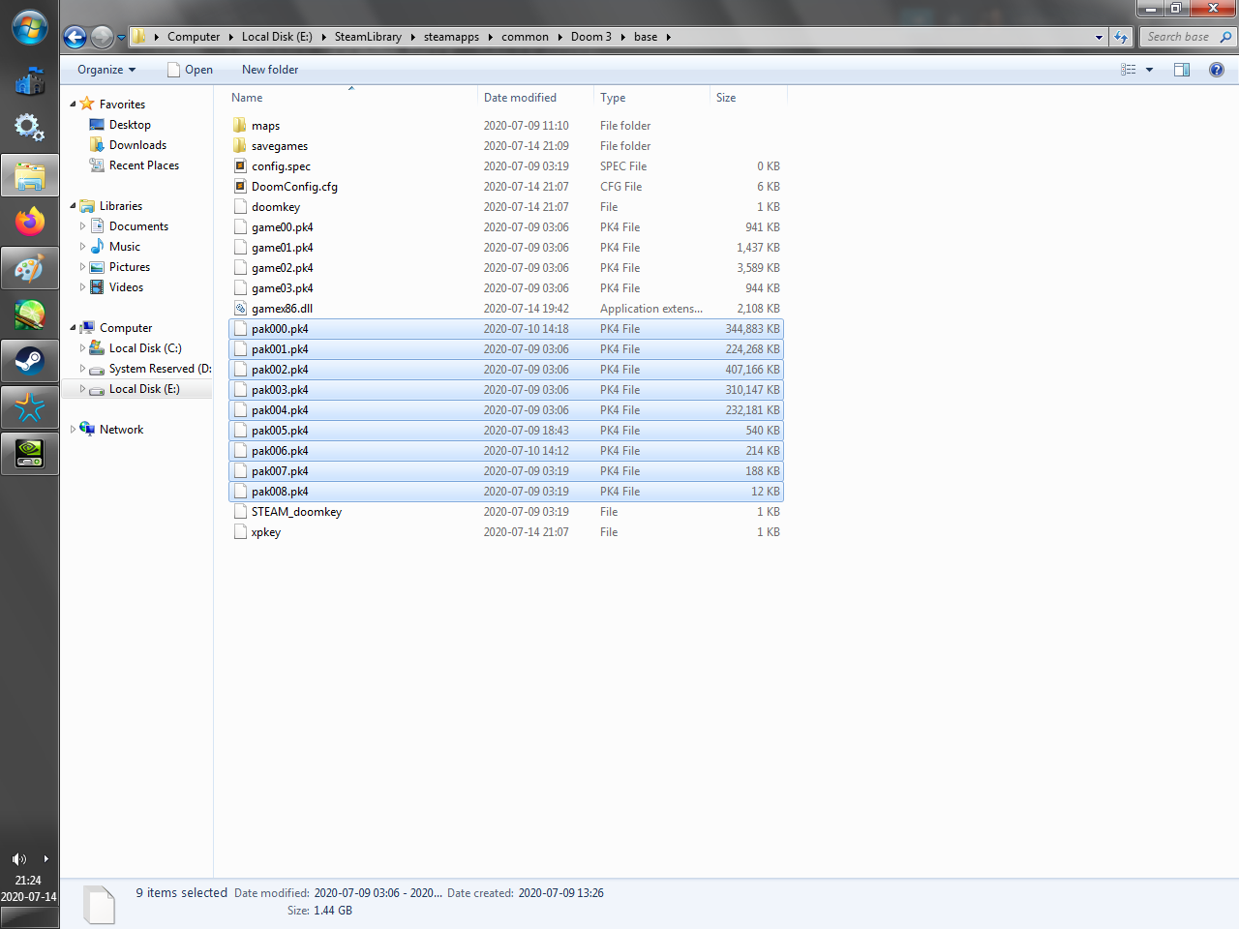The height and width of the screenshot is (929, 1239).
Task: Go to common in the breadcrumb
Action: click(x=525, y=37)
